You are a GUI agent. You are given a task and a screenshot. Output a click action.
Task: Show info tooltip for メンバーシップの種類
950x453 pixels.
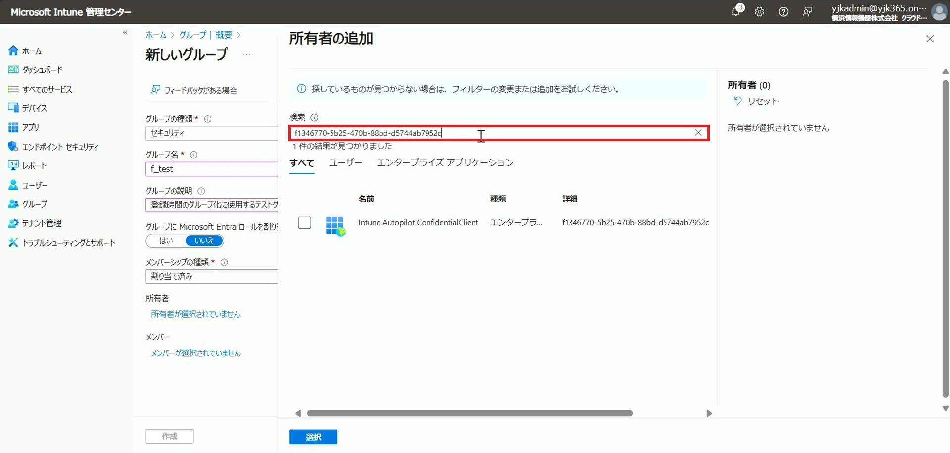point(224,262)
